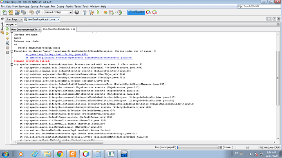Click the last hexagon icon in toolbar
Viewport: 282px width, 158px height.
click(x=154, y=12)
